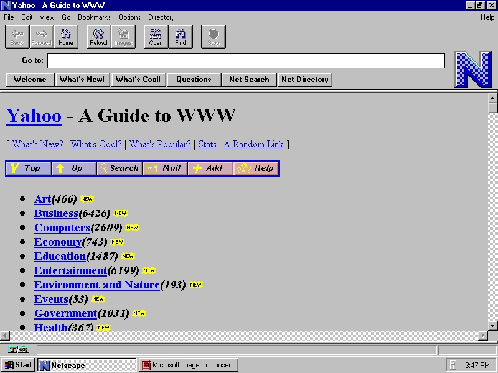
Task: Click the Back navigation icon
Action: 16,37
